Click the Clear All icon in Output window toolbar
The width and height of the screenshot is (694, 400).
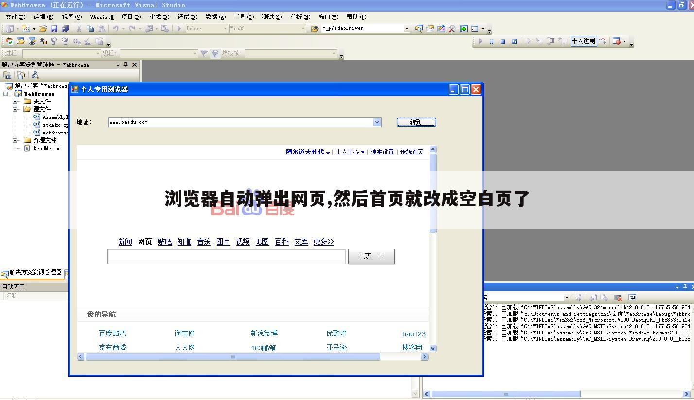click(x=618, y=298)
